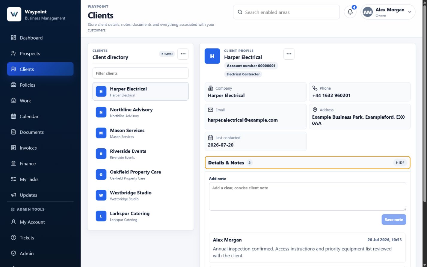Click the notes count badge 2
This screenshot has height=267, width=427.
pos(249,163)
